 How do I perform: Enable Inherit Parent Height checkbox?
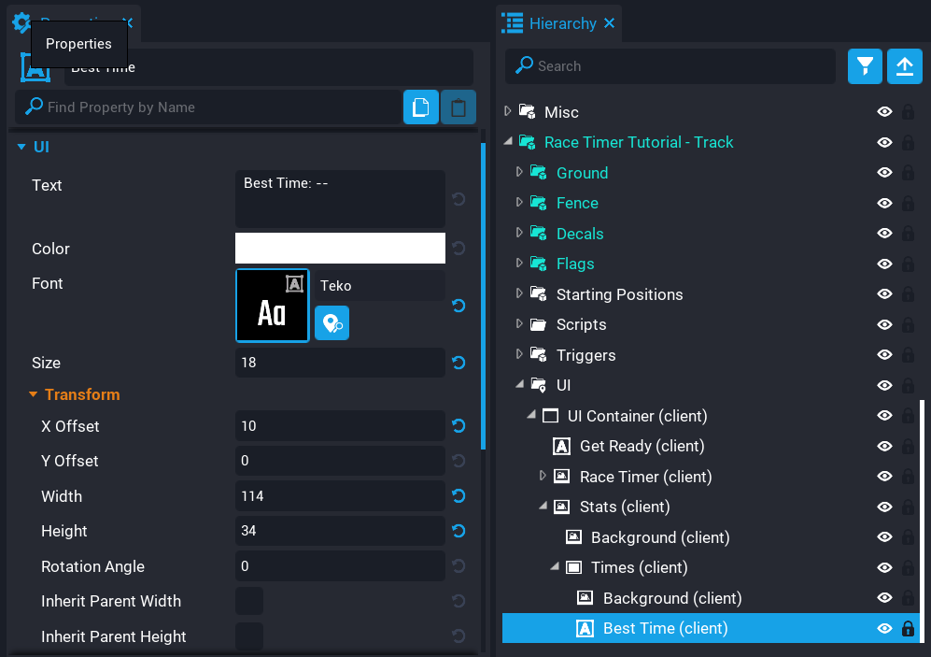[x=249, y=636]
